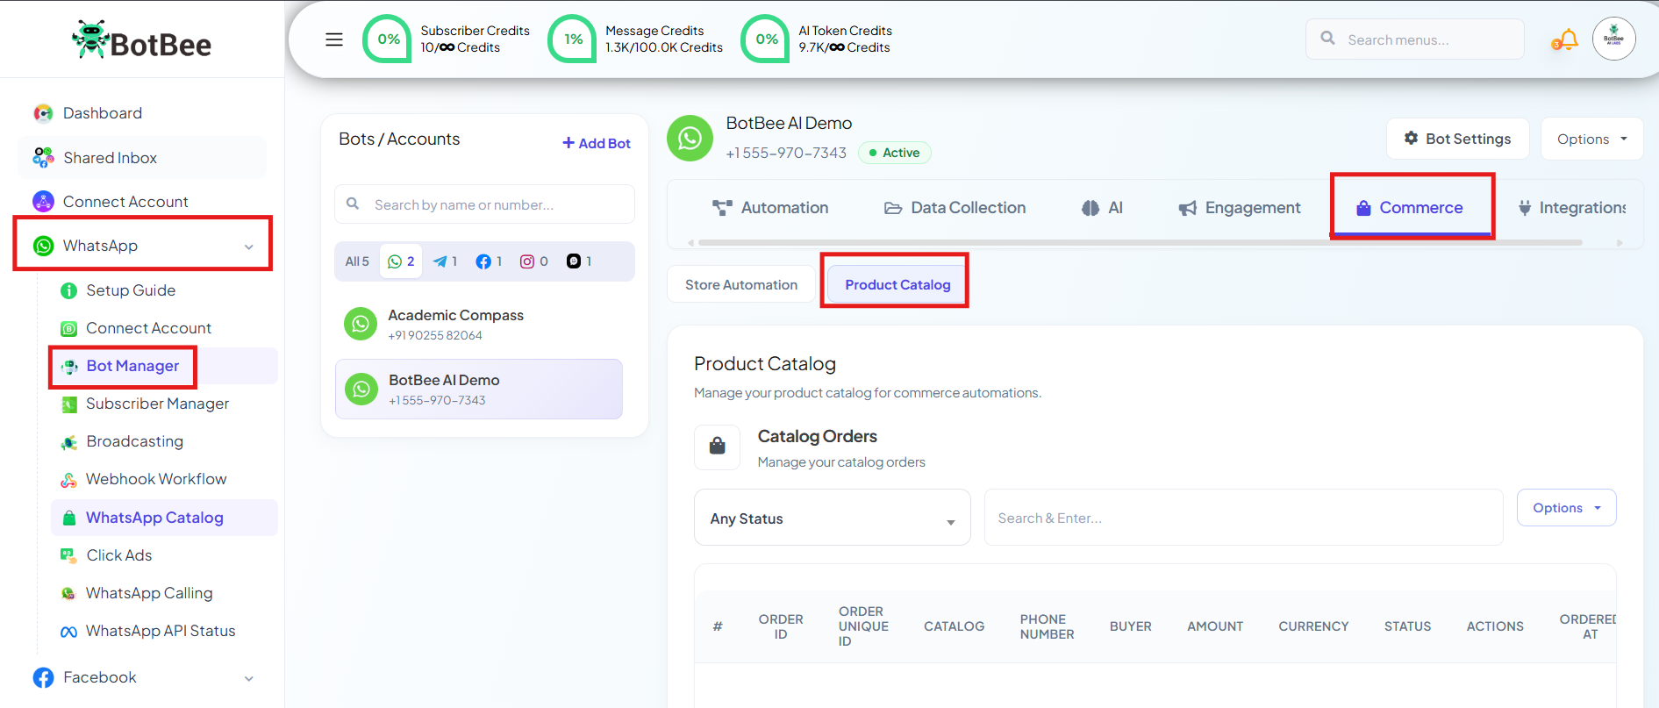
Task: Open the Any Status dropdown
Action: pos(832,518)
